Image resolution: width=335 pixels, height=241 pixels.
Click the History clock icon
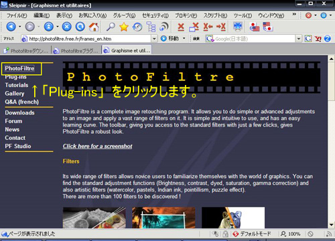pyautogui.click(x=137, y=27)
